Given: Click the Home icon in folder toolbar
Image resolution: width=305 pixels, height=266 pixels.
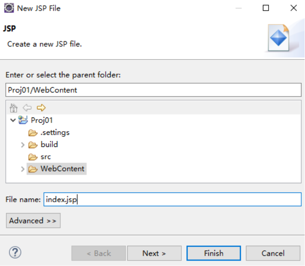Looking at the screenshot, I should [13, 108].
